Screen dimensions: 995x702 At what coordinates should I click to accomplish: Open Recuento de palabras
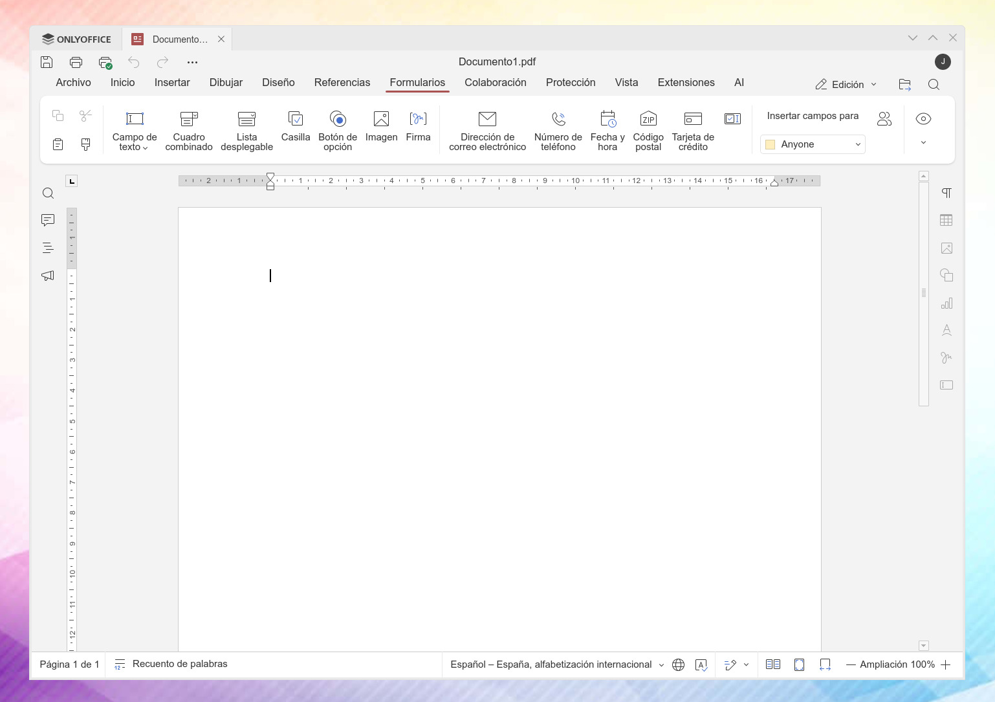pyautogui.click(x=171, y=664)
